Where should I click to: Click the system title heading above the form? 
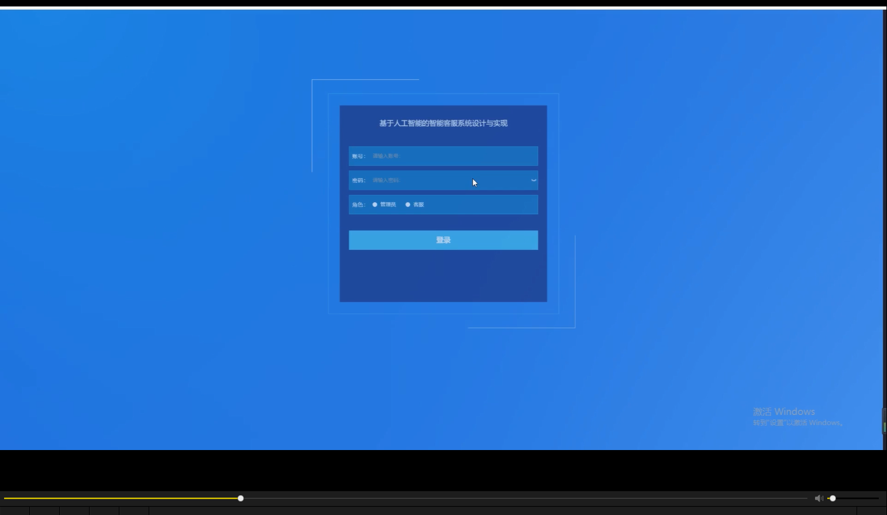point(443,123)
